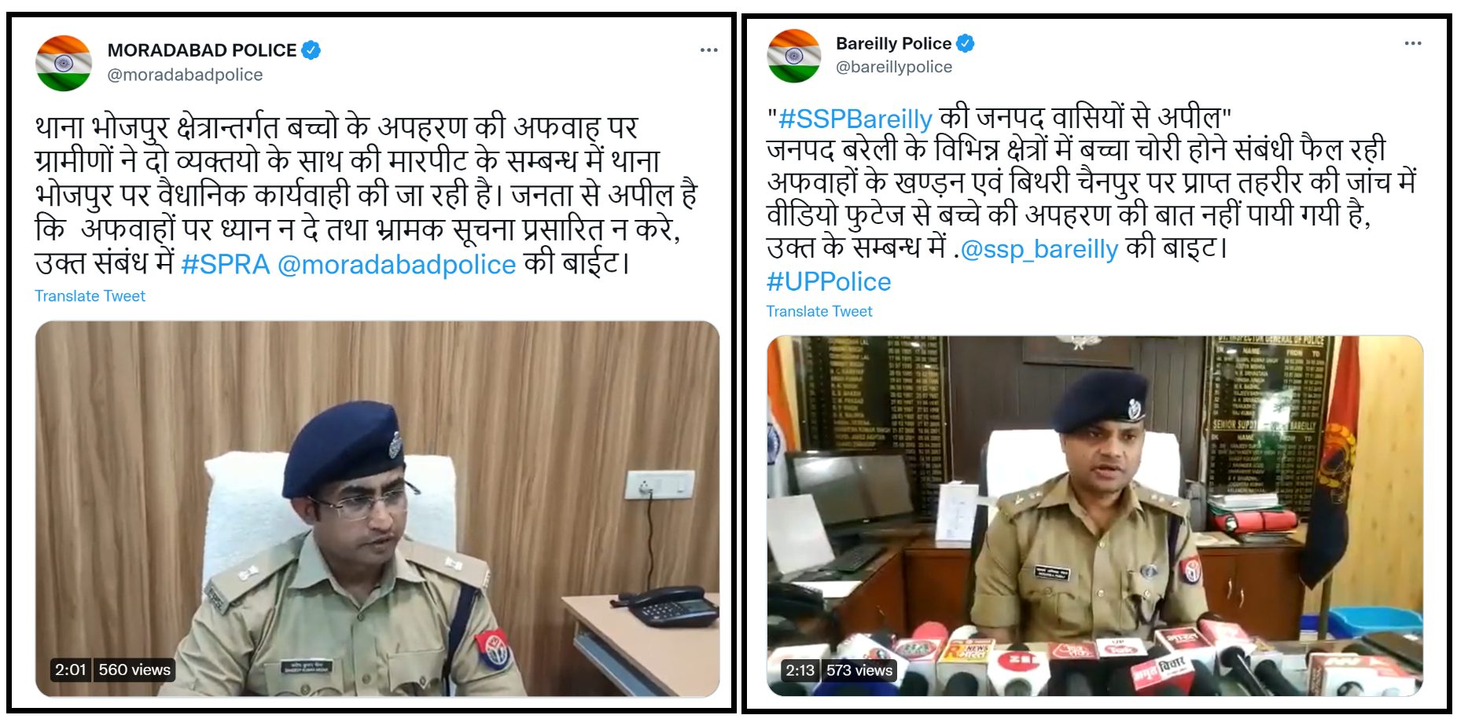
Task: Open Moradabad Police profile avatar
Action: tap(64, 63)
